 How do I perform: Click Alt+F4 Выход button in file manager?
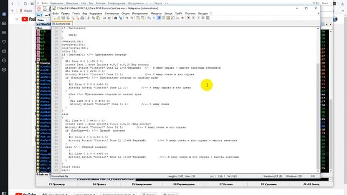click(x=311, y=184)
